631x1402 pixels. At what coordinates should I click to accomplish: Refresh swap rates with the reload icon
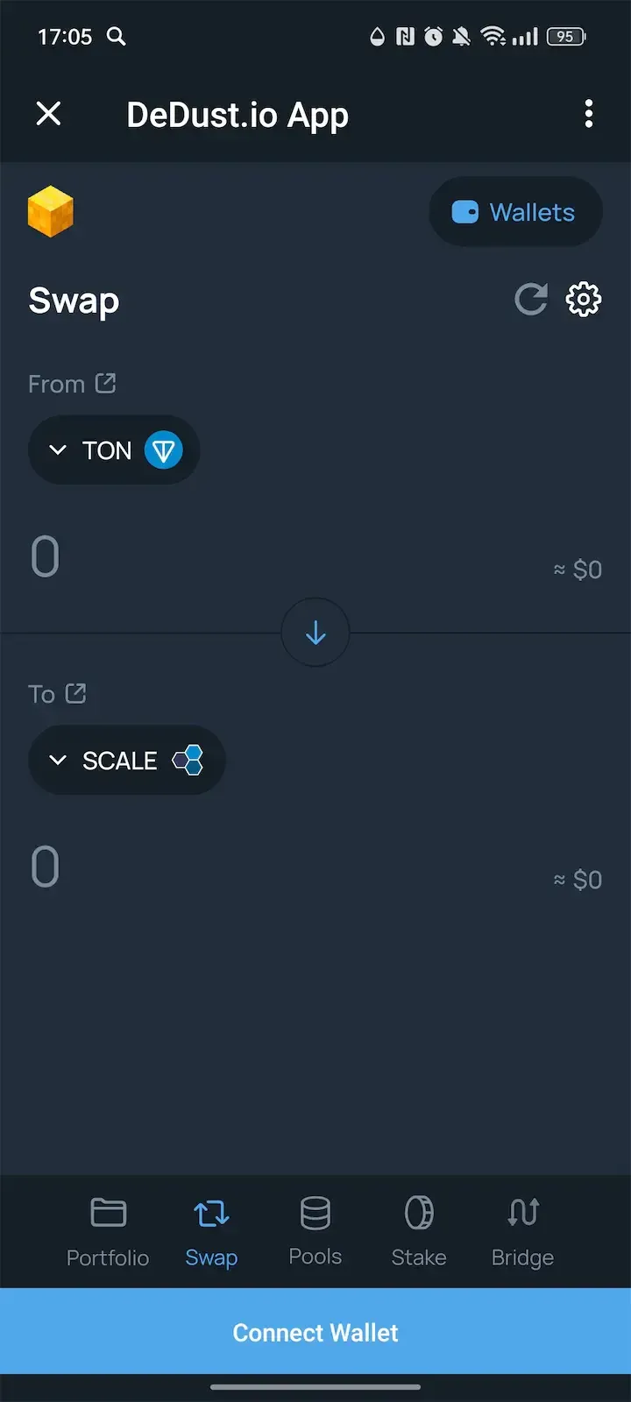tap(531, 300)
